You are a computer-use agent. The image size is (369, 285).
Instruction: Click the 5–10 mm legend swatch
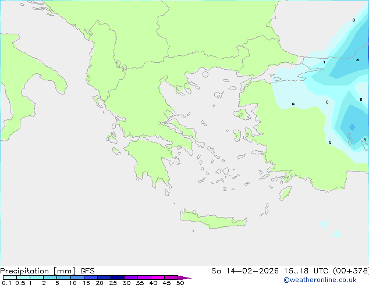63,277
